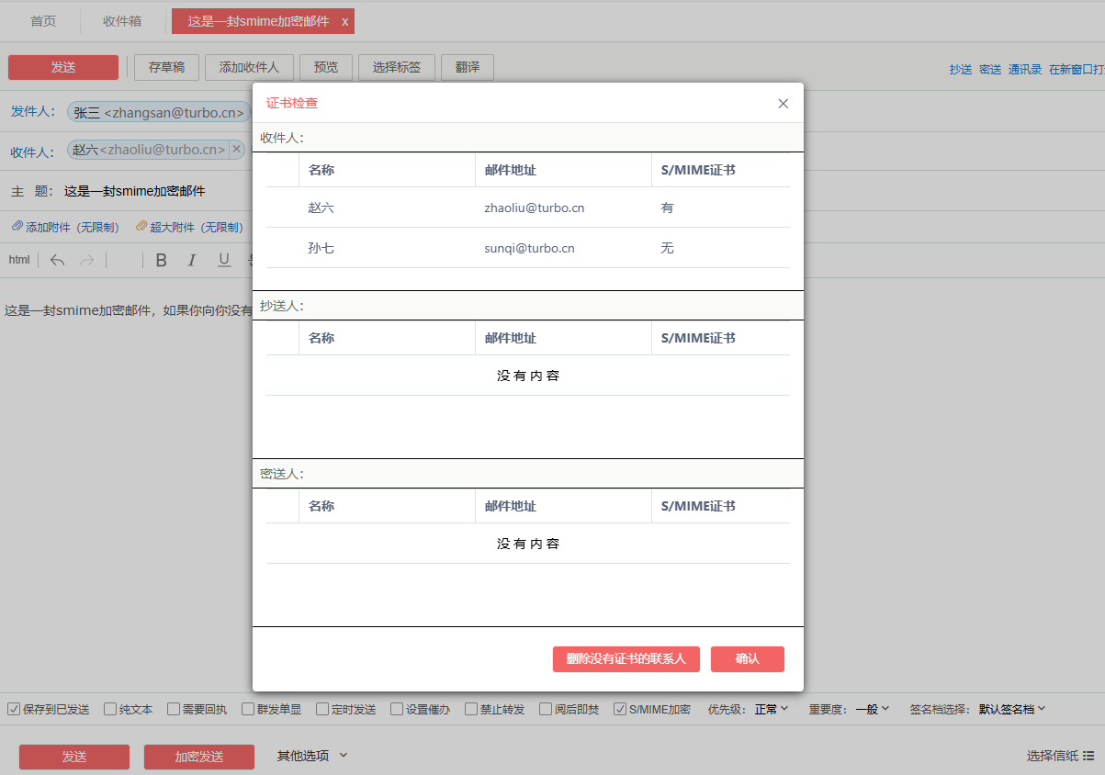Go to the 首页 tab

pyautogui.click(x=43, y=21)
